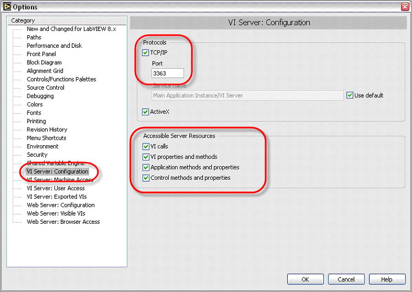The width and height of the screenshot is (412, 292).
Task: Select VI Server: User Access category
Action: tap(56, 188)
